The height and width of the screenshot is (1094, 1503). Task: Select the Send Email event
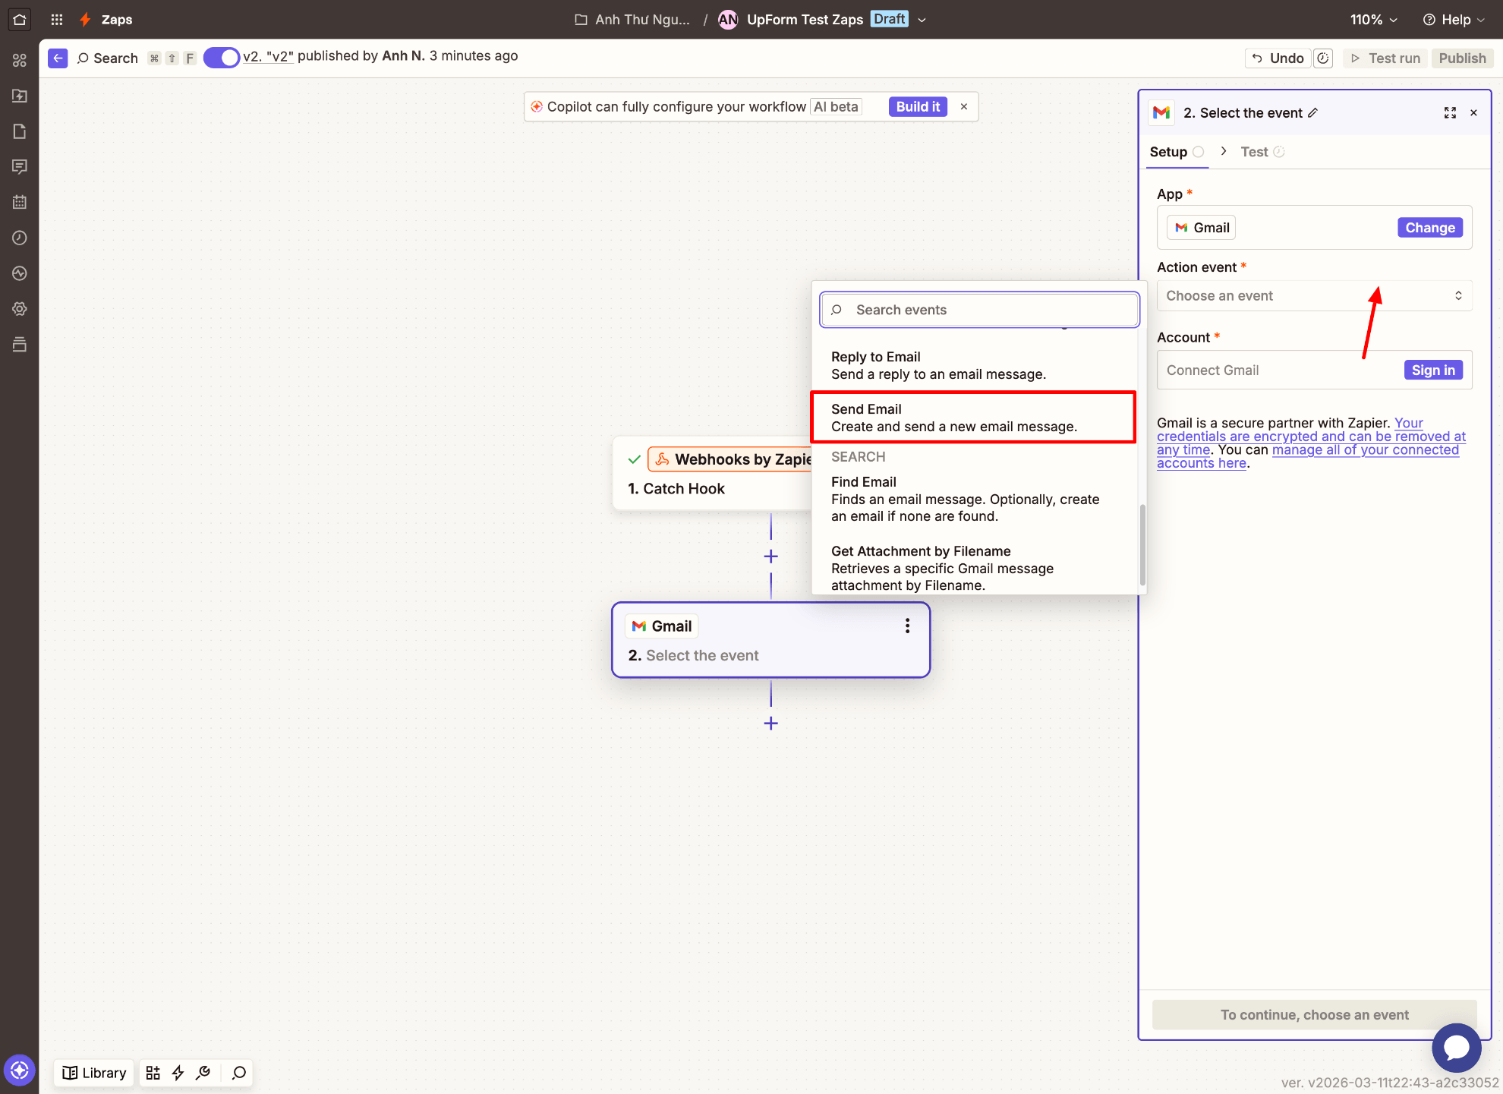click(974, 418)
